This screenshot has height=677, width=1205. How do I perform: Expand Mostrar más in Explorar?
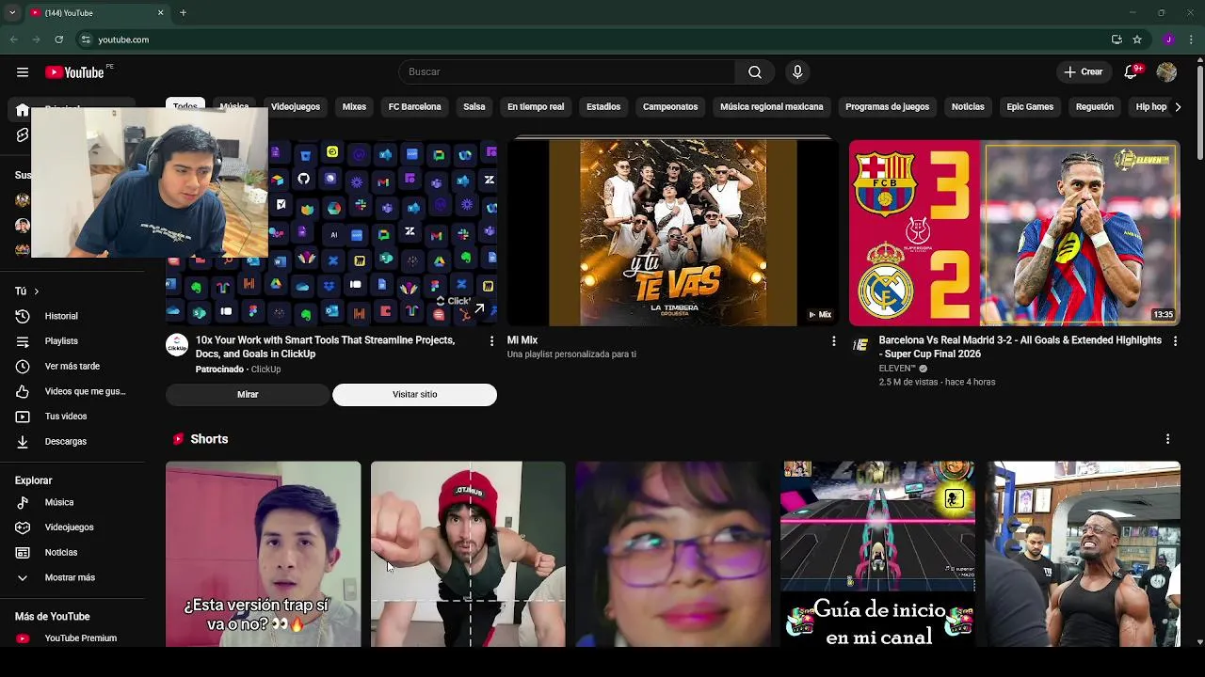70,577
